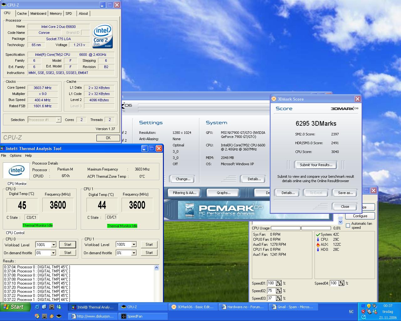Click the speaker volume tray icon

(374, 306)
